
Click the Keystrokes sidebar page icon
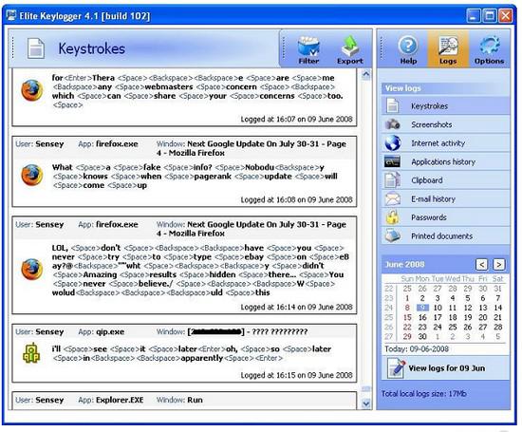[x=393, y=106]
